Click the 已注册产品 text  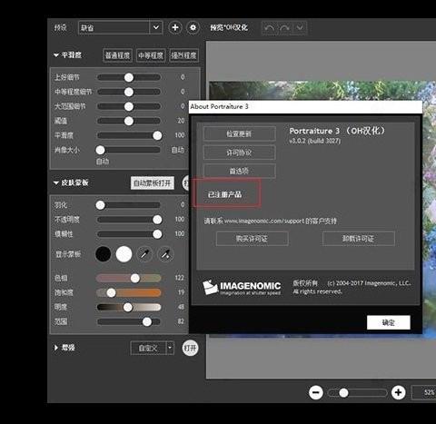pyautogui.click(x=224, y=194)
